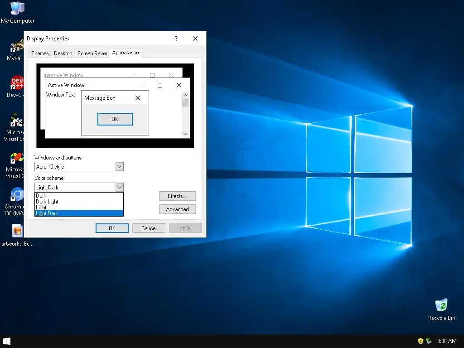Click the preview Active Window close X
This screenshot has height=348, width=464.
tap(179, 85)
